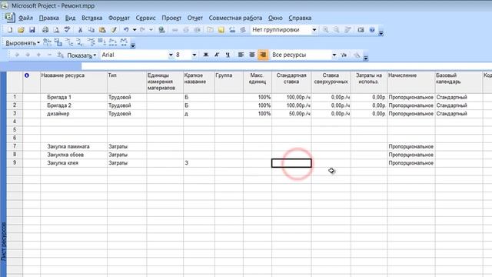Viewport: 492px width, 277px height.
Task: Activate the format painter brush
Action: (114, 30)
